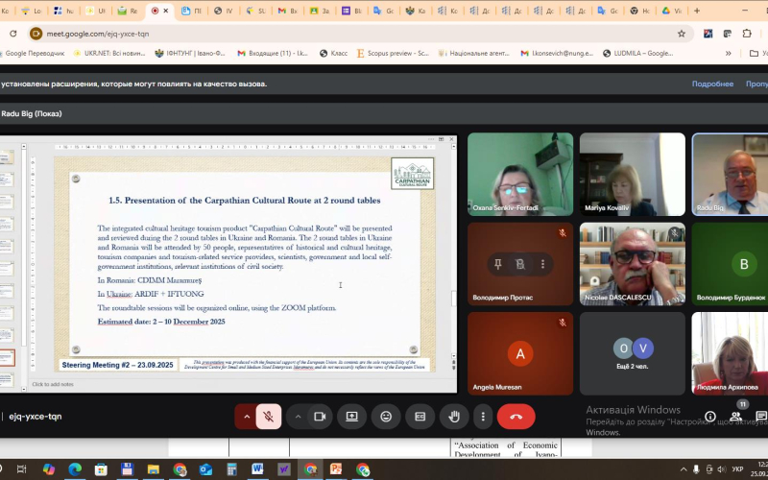Toggle the camera on or off
The height and width of the screenshot is (480, 768).
[x=320, y=417]
